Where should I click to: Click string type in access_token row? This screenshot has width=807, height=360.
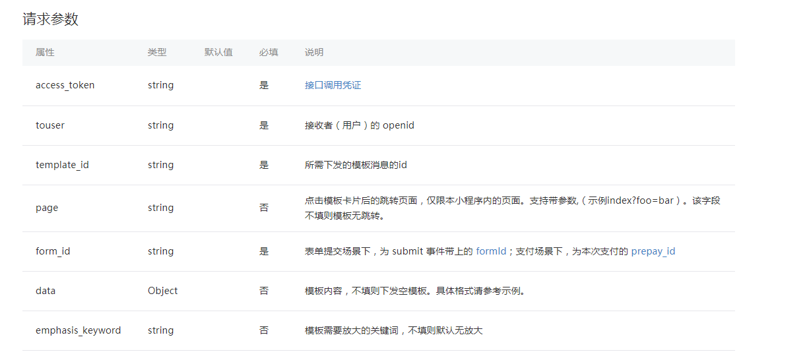(161, 85)
